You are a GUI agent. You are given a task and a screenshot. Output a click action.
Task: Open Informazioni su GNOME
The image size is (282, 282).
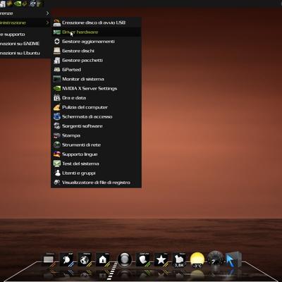[25, 44]
